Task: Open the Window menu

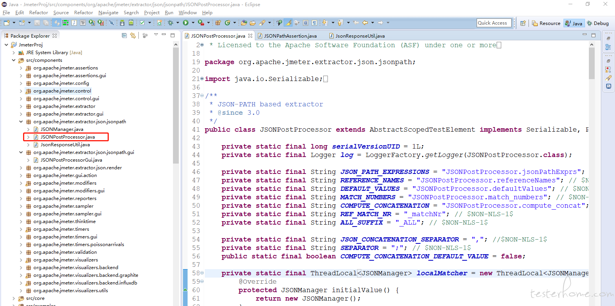Action: coord(187,13)
